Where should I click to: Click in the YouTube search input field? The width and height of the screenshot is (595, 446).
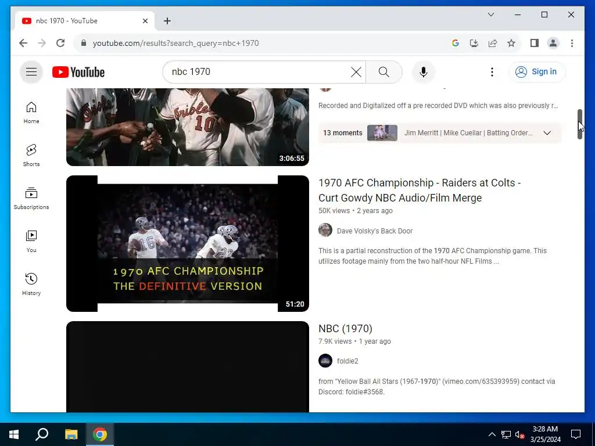[258, 71]
